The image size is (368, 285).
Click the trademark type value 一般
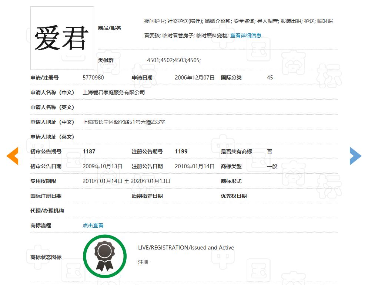click(272, 166)
